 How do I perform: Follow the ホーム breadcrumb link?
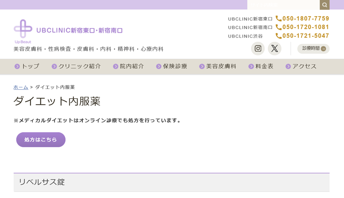[21, 87]
